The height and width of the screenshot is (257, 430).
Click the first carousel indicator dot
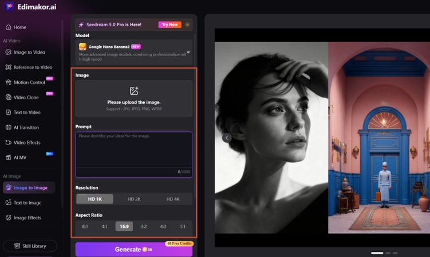[x=377, y=253]
